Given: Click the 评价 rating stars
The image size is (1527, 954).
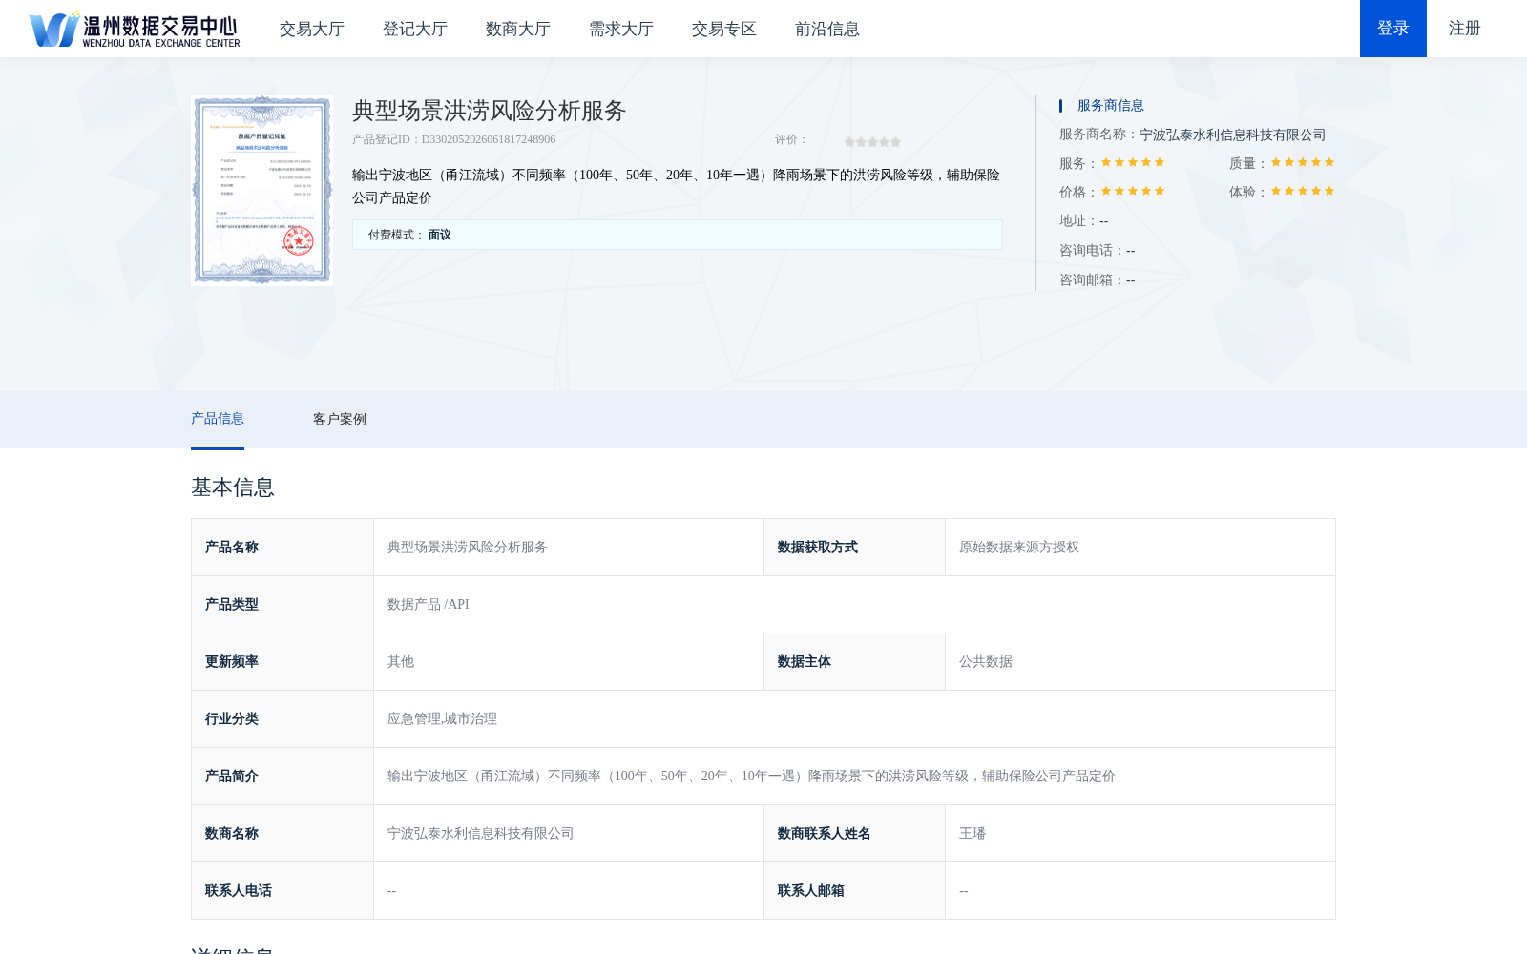Looking at the screenshot, I should 872,141.
